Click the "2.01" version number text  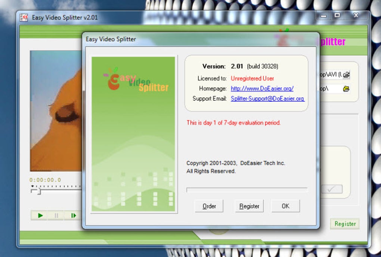point(237,66)
